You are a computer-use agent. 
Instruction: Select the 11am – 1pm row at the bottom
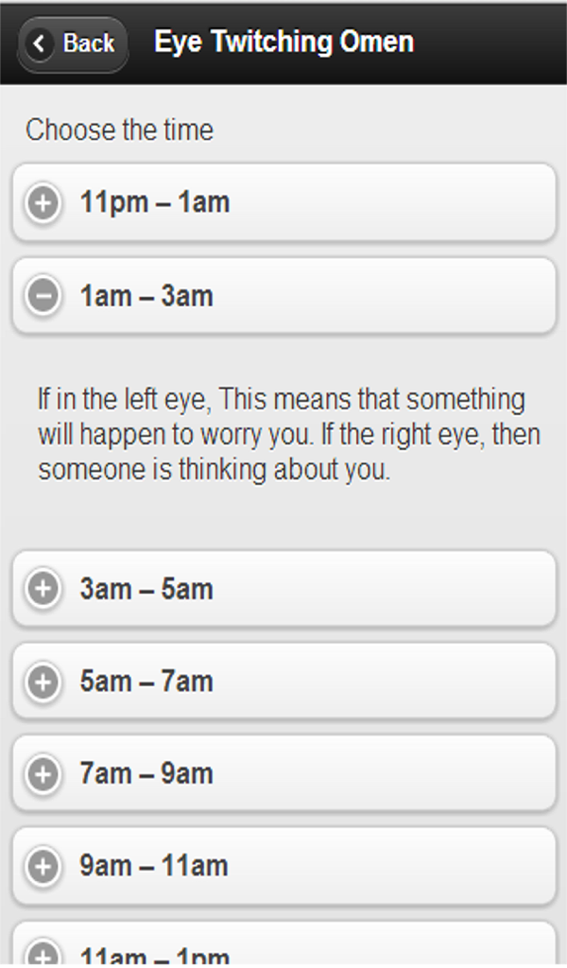click(x=283, y=955)
